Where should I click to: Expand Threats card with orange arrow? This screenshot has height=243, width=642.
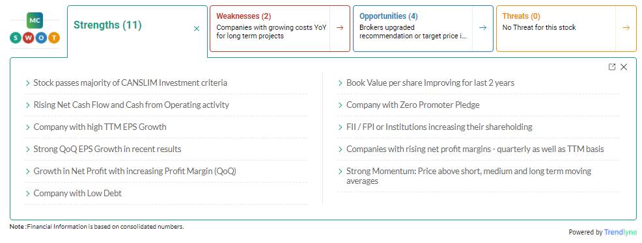626,28
